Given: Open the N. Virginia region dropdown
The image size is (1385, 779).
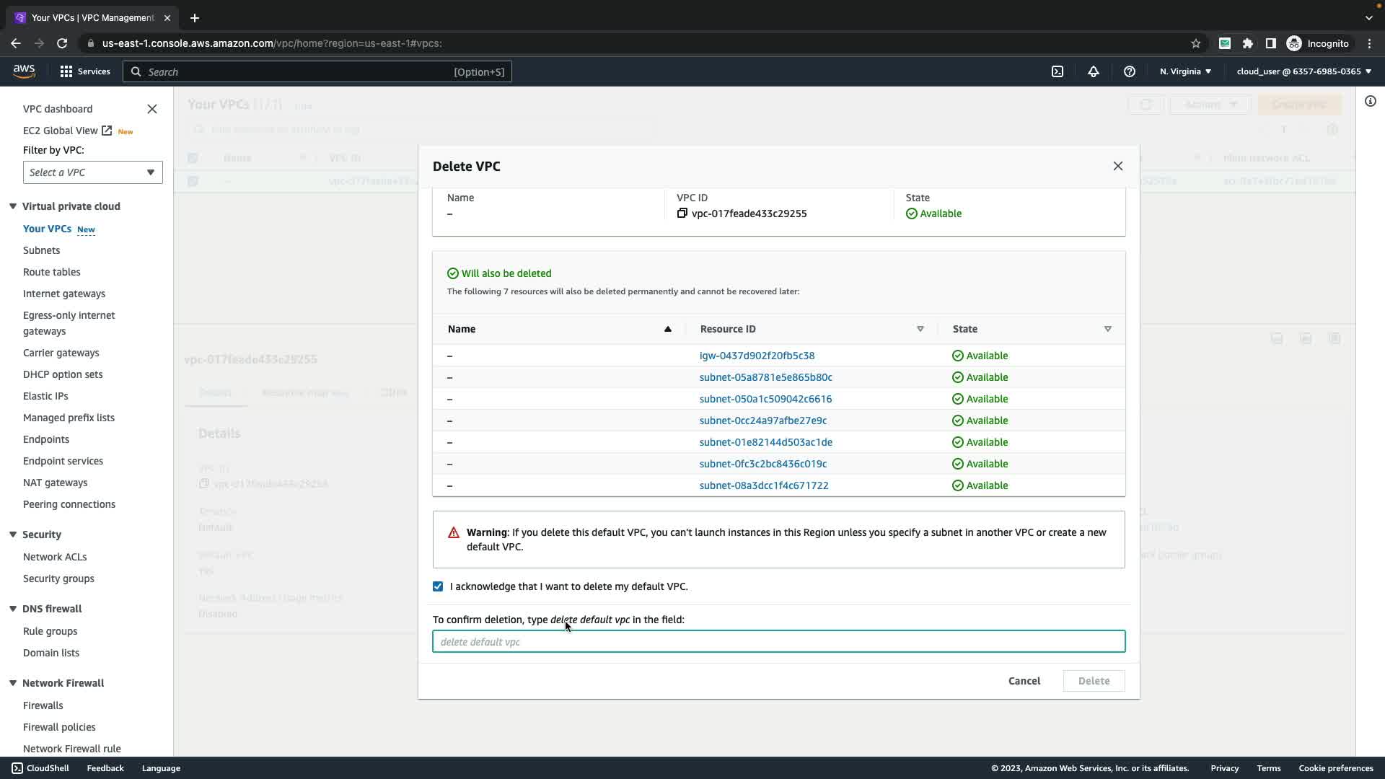Looking at the screenshot, I should pos(1185,71).
